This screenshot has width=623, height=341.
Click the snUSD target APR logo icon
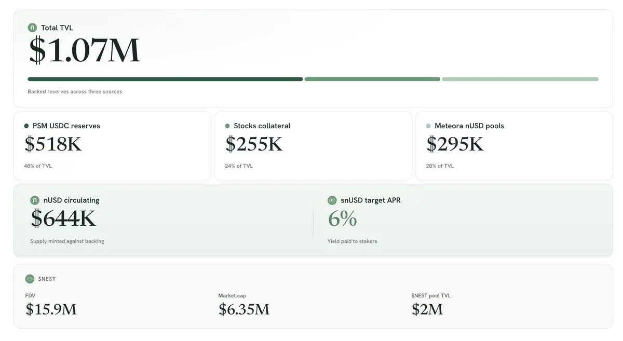(x=332, y=200)
